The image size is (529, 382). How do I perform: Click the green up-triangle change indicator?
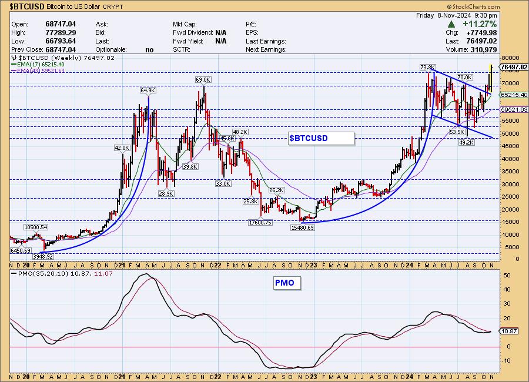[451, 24]
